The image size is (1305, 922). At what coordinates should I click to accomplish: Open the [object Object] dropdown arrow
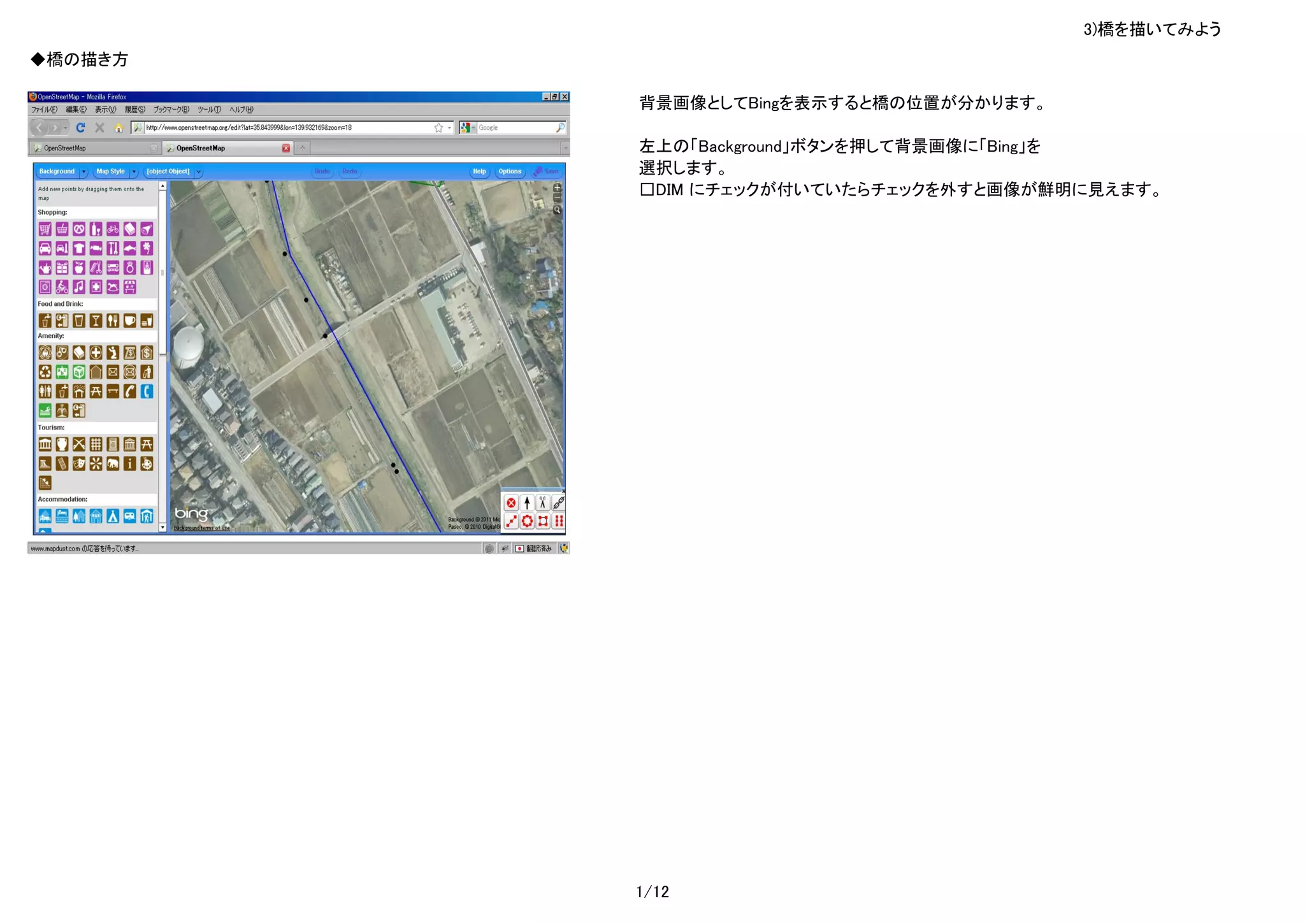click(x=199, y=172)
